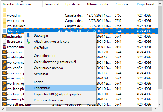Click the wp-config.php file icon
Screen dimensions: 163x112
[4, 73]
